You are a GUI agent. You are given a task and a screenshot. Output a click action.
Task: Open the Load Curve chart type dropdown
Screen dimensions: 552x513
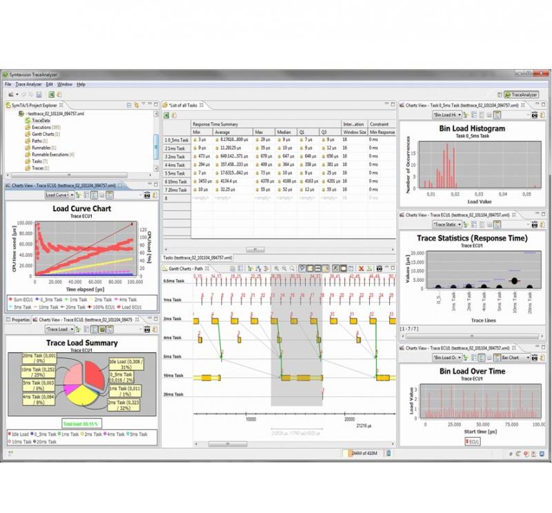[x=71, y=195]
